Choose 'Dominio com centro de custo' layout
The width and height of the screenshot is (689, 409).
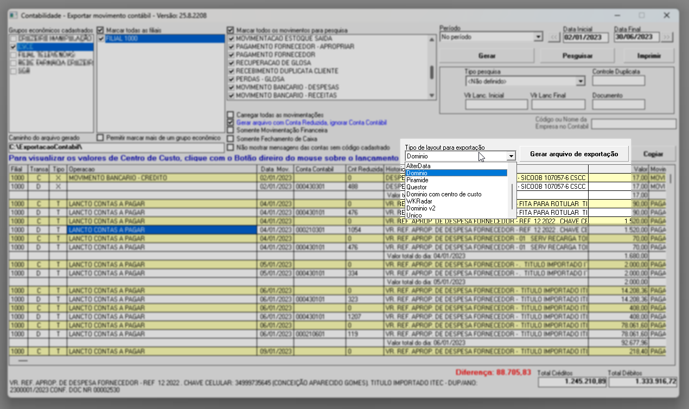coord(444,194)
